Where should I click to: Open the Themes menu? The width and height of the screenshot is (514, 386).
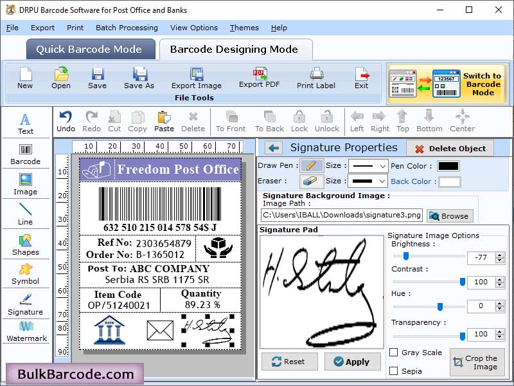[244, 28]
